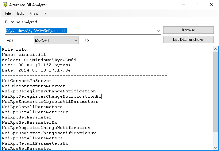Viewport: 219px width, 151px height.
Task: Open the question mark help menu
Action: (45, 14)
